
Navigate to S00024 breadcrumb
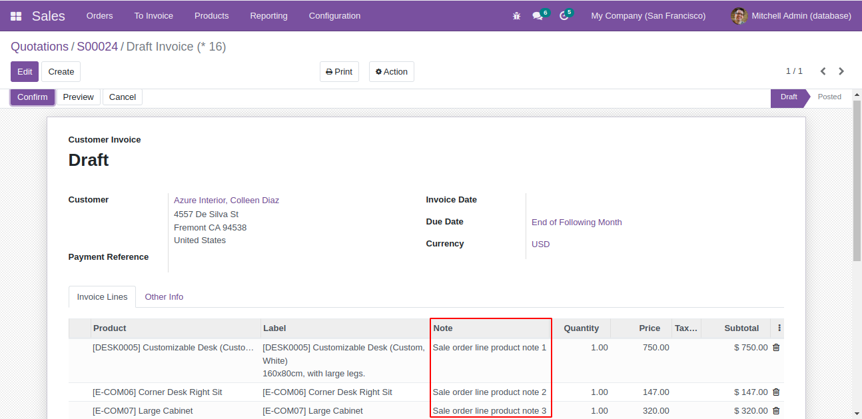(97, 47)
